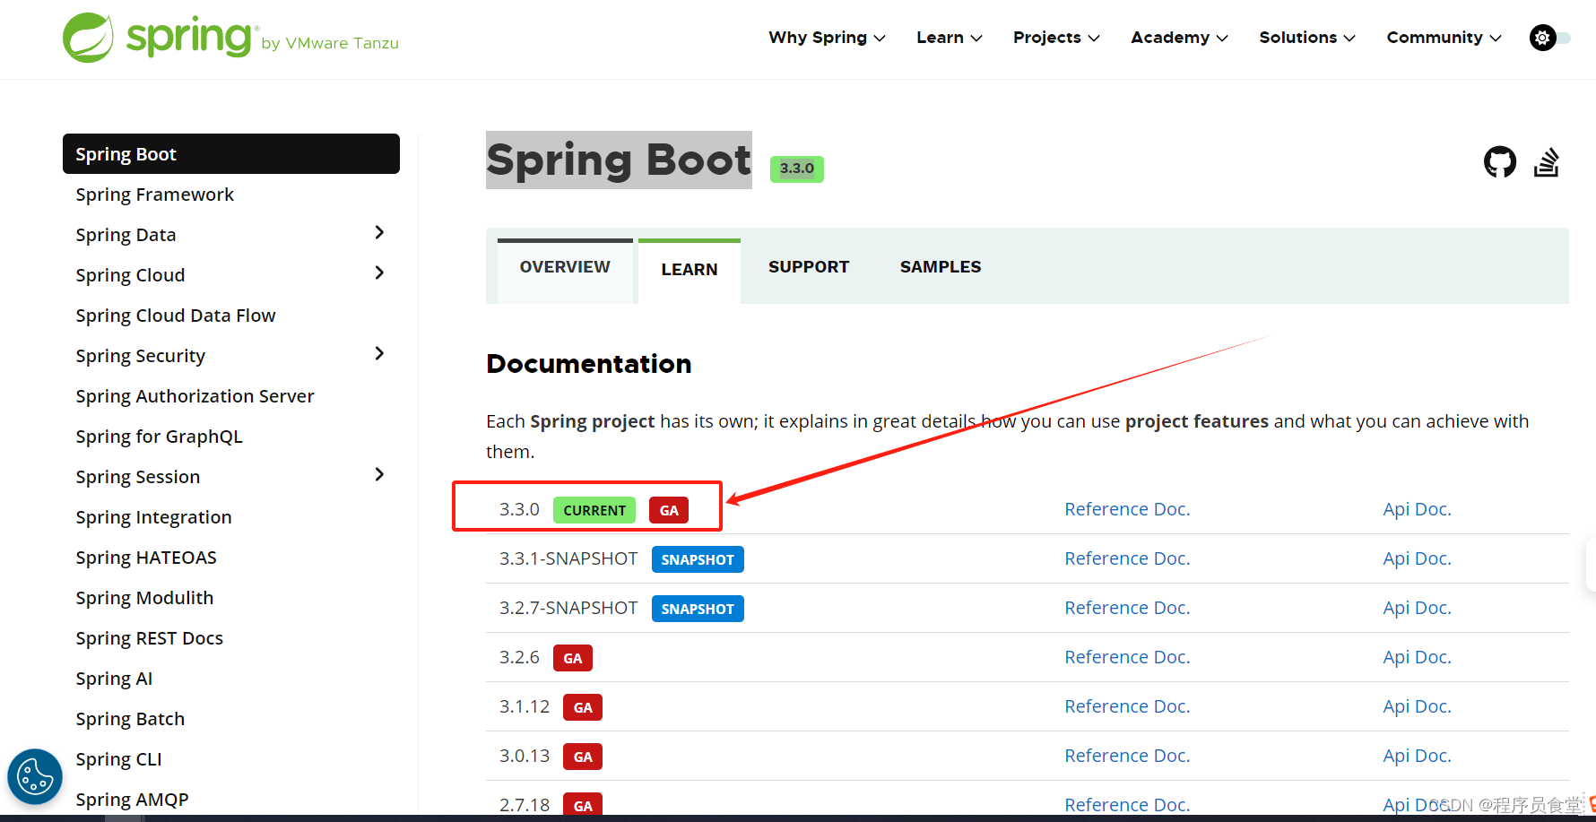Click the GA badge next to version 3.2.6
Image resolution: width=1596 pixels, height=822 pixels.
pyautogui.click(x=572, y=657)
